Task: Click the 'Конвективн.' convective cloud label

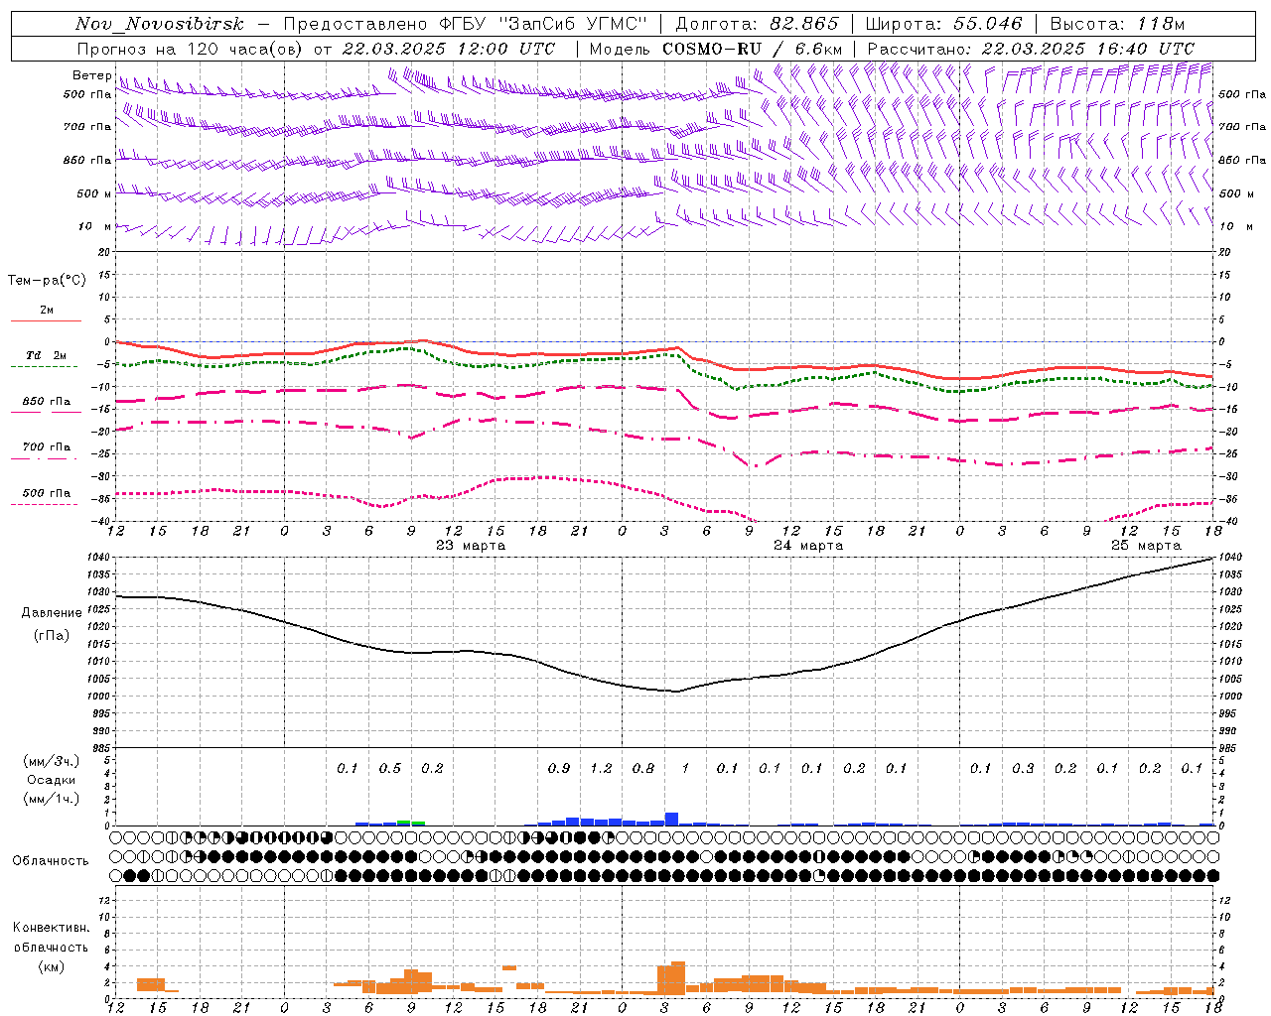Action: coord(51,928)
